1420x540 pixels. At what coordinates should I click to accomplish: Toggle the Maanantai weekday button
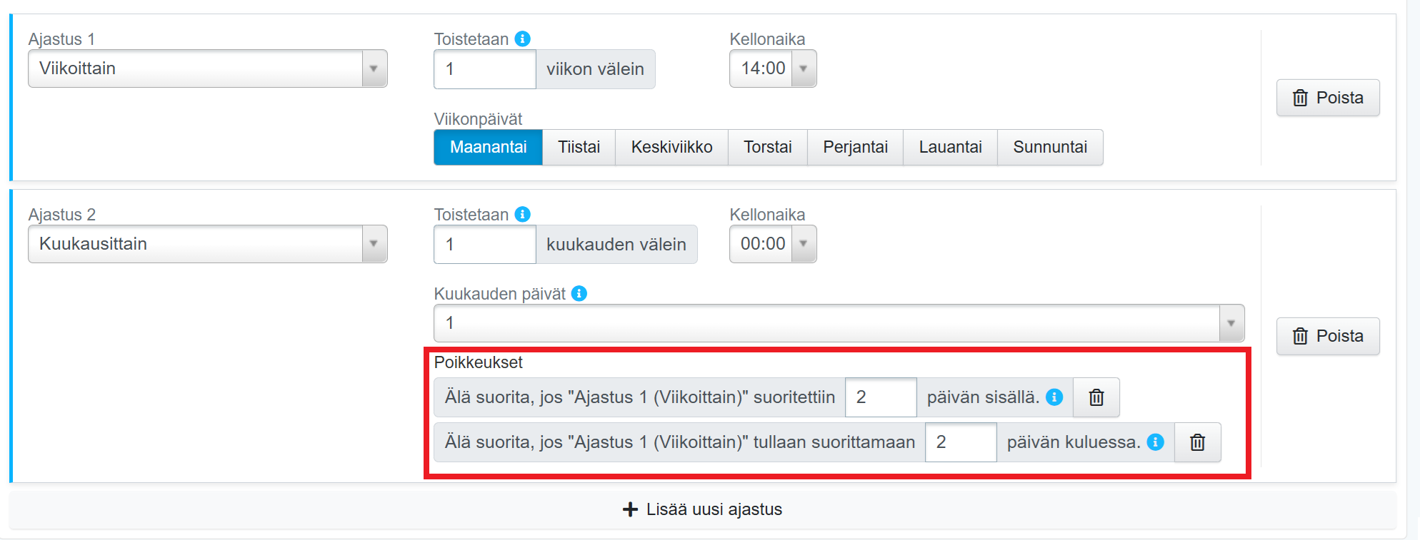(488, 147)
